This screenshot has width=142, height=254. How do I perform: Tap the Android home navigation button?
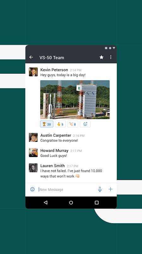71,203
